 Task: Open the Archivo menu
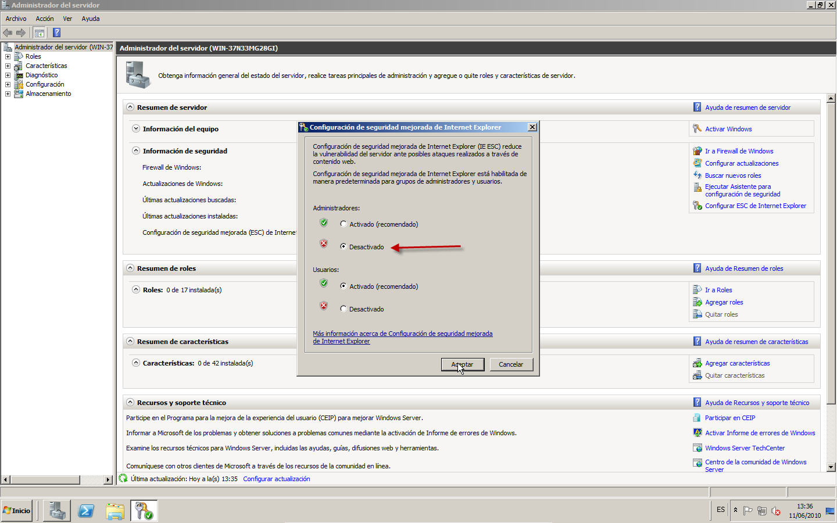16,19
